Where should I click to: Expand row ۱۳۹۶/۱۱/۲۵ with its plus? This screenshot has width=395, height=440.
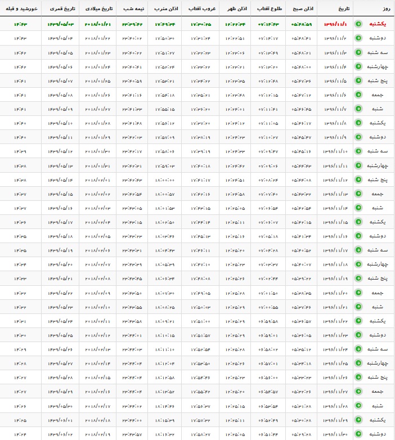click(x=358, y=363)
